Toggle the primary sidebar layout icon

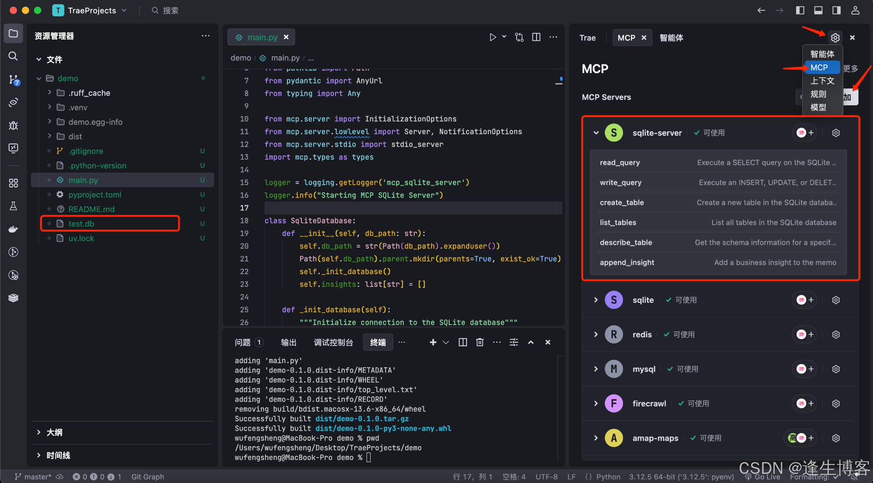tap(800, 10)
